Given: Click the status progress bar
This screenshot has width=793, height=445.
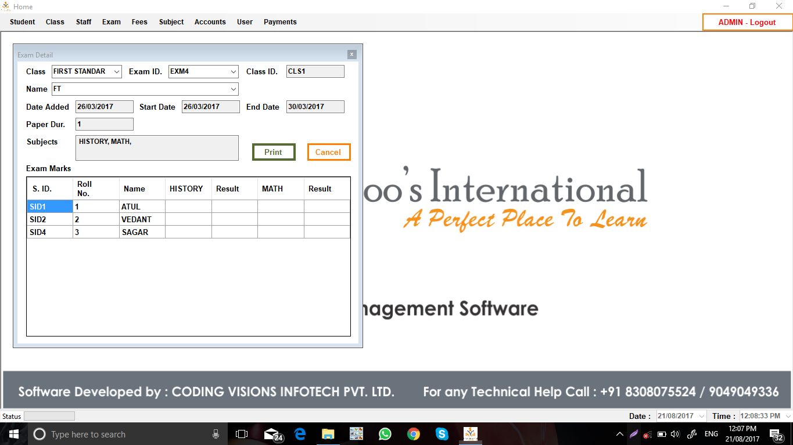Looking at the screenshot, I should (x=49, y=416).
